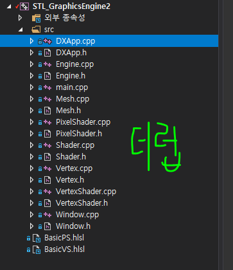Click the C++ file icon of Engine.cpp
This screenshot has height=270, width=233.
click(47, 64)
